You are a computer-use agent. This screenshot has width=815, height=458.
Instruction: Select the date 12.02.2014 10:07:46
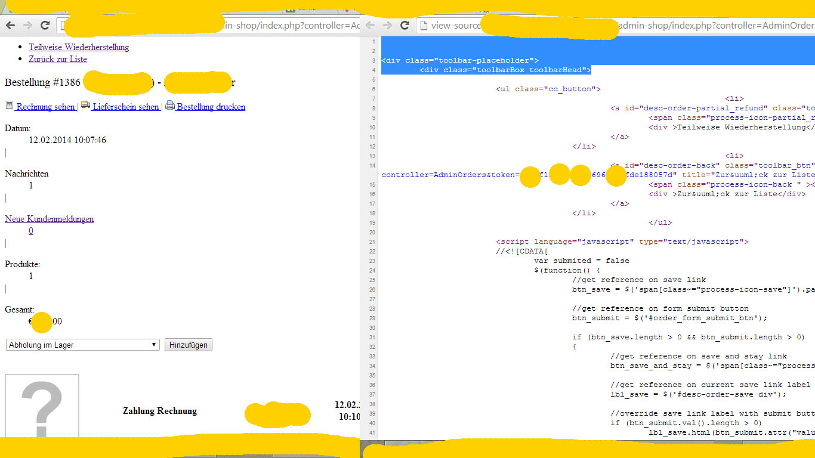coord(67,140)
